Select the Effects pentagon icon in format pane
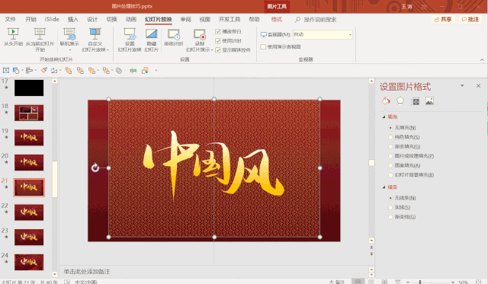This screenshot has height=284, width=488. (400, 101)
